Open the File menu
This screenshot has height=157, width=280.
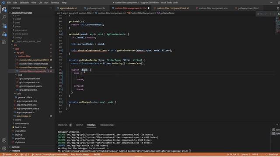[x=9, y=3]
